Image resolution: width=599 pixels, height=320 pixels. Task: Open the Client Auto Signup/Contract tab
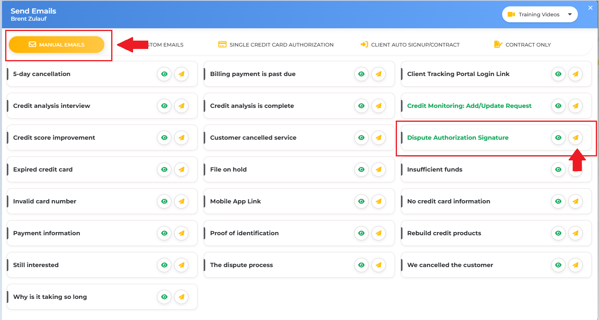[x=410, y=45]
